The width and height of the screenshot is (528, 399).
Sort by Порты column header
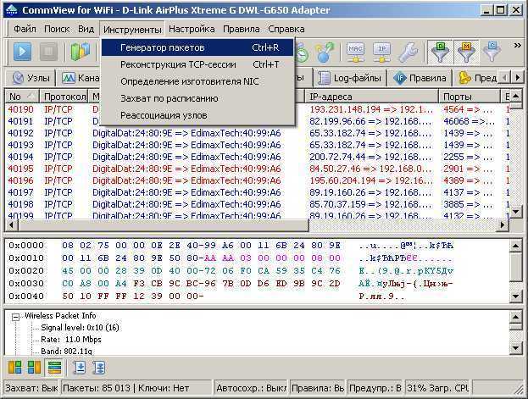[x=470, y=97]
